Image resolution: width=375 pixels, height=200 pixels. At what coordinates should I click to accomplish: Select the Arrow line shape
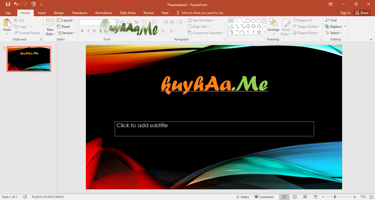tap(242, 21)
